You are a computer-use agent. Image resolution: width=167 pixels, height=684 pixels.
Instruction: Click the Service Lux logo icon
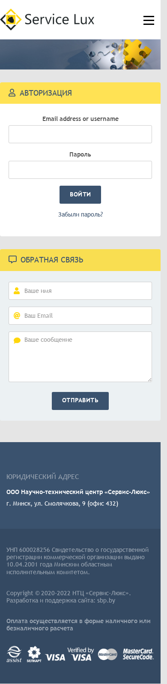11,19
